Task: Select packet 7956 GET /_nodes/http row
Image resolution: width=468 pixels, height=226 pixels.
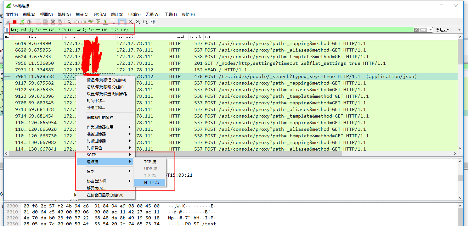Action: (231, 63)
